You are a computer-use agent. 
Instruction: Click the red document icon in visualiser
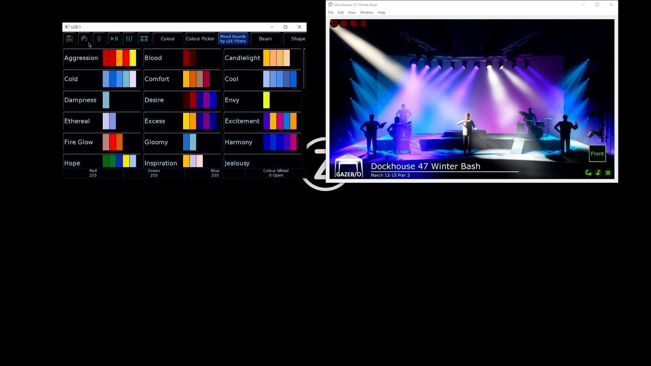(x=363, y=23)
